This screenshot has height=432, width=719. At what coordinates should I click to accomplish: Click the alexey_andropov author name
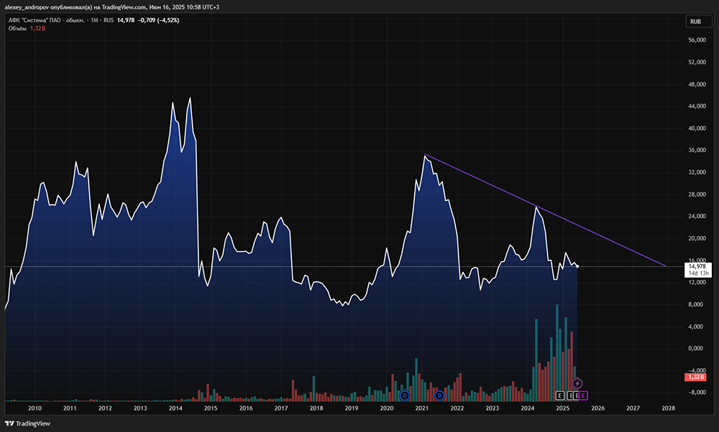pos(27,6)
